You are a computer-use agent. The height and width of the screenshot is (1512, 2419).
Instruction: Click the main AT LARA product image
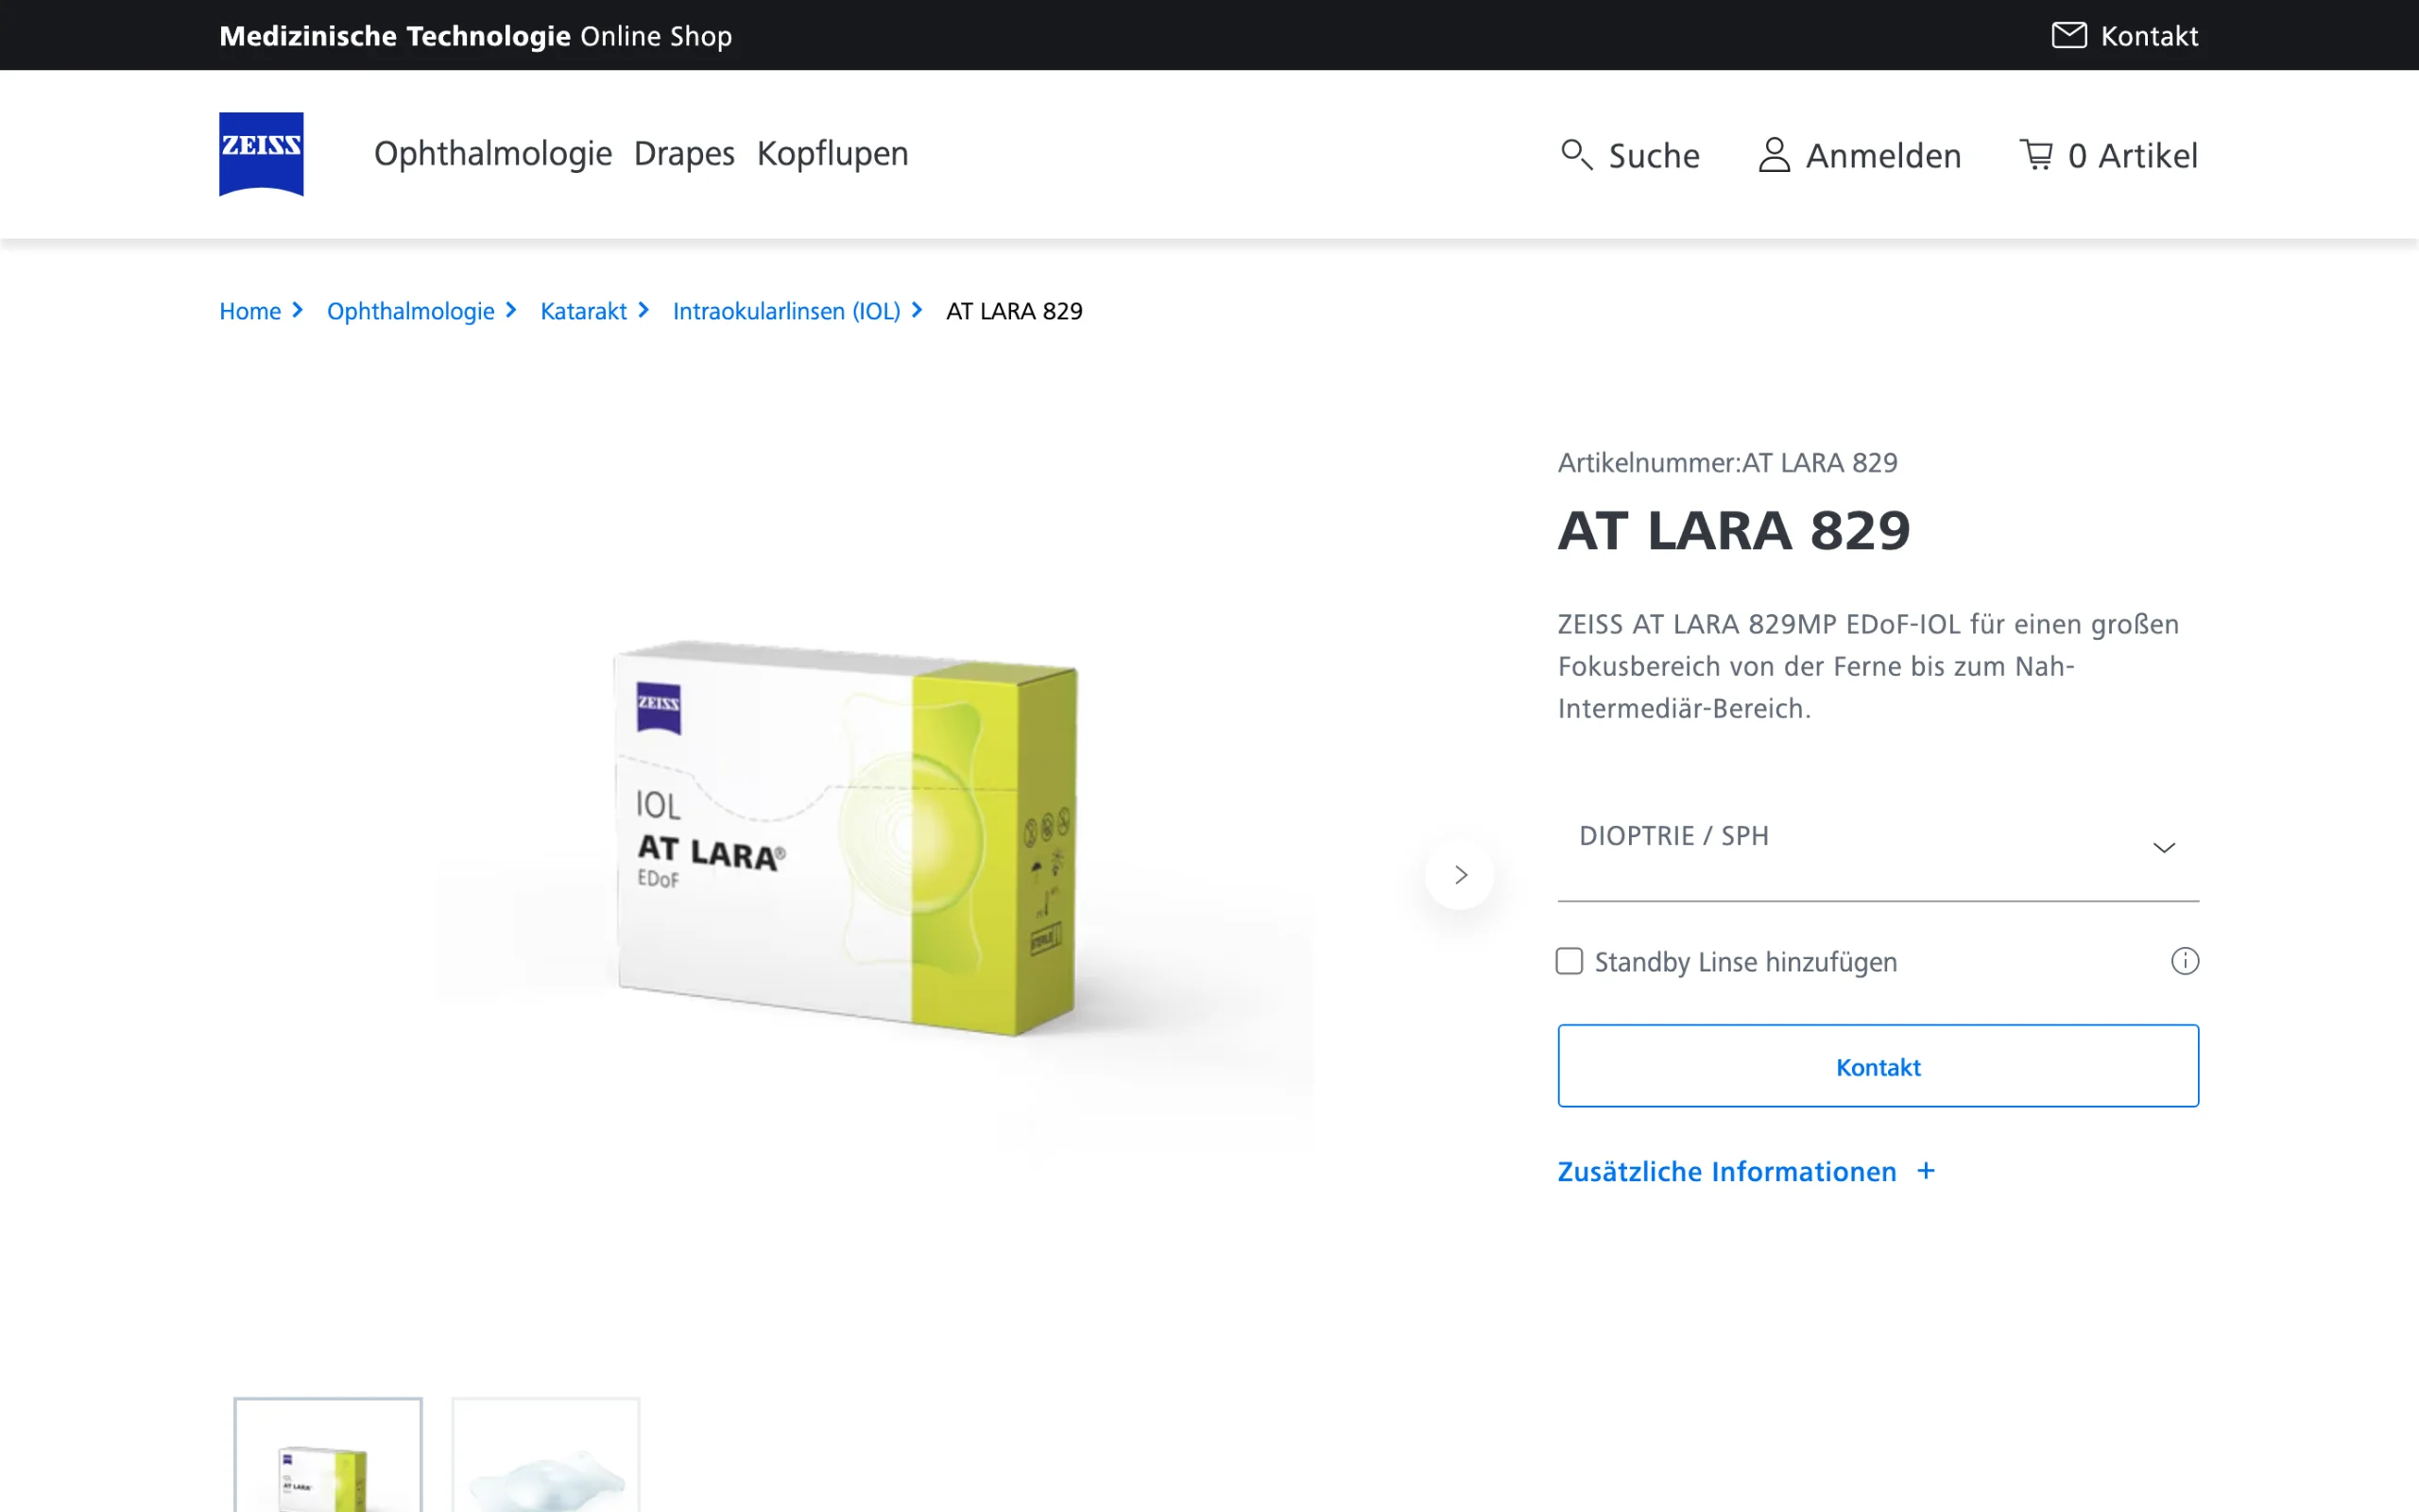point(846,838)
